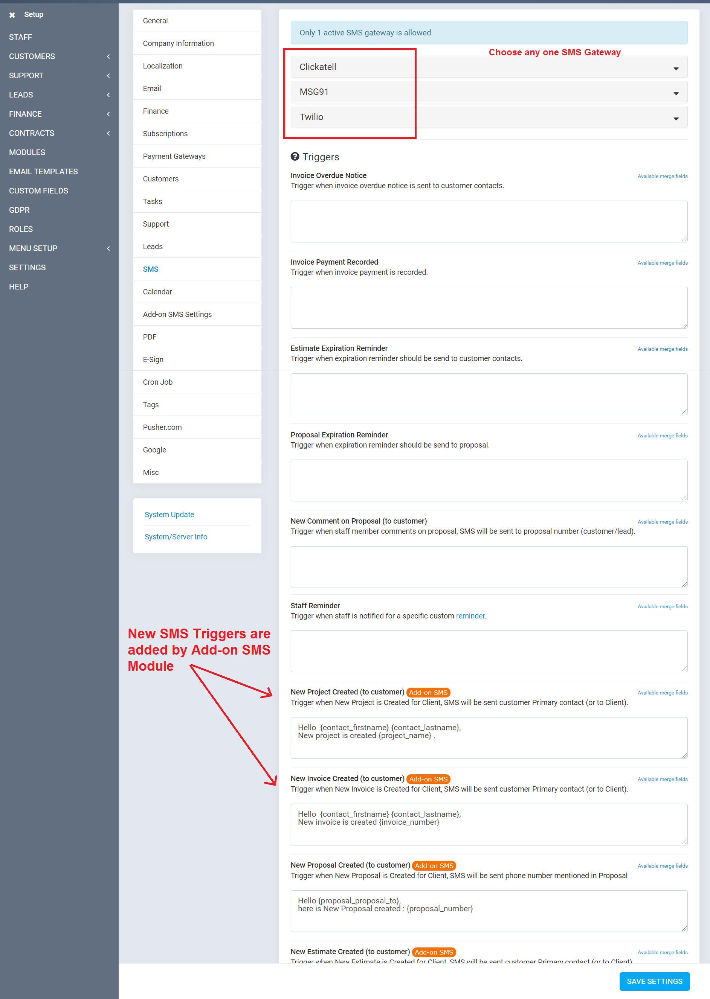
Task: Open the Tasks settings tab
Action: click(x=197, y=201)
